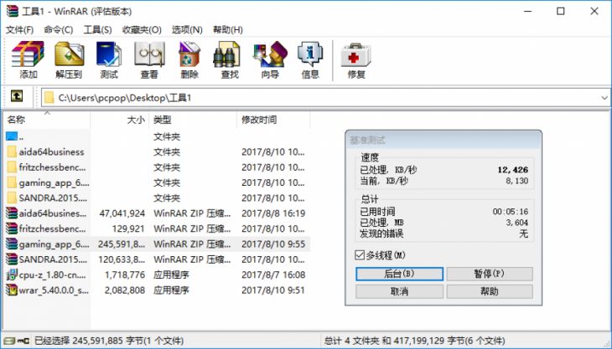Open the 工具(S) menu
612x349 pixels.
tap(97, 29)
